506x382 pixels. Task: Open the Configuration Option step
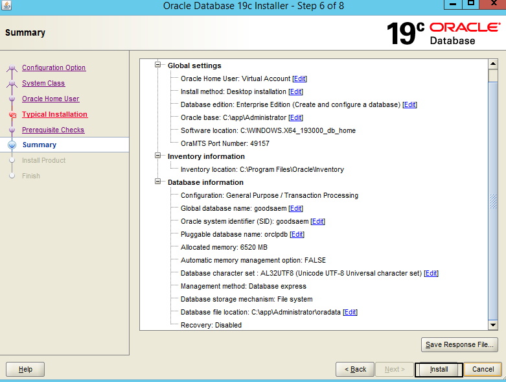click(54, 68)
